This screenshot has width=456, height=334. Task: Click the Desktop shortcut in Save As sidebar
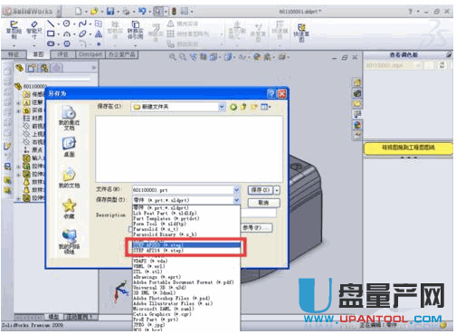[69, 147]
